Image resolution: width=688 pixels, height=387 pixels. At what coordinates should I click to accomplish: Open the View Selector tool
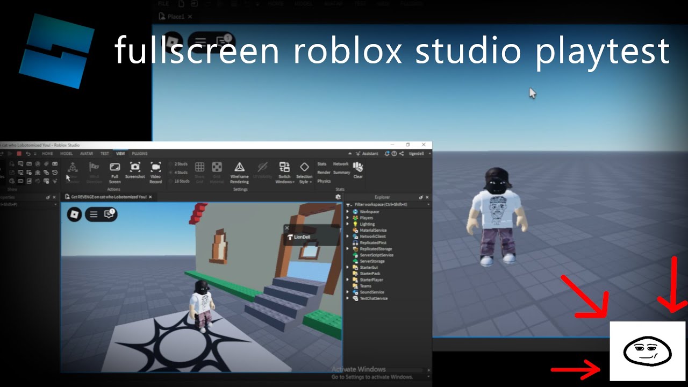(x=73, y=173)
